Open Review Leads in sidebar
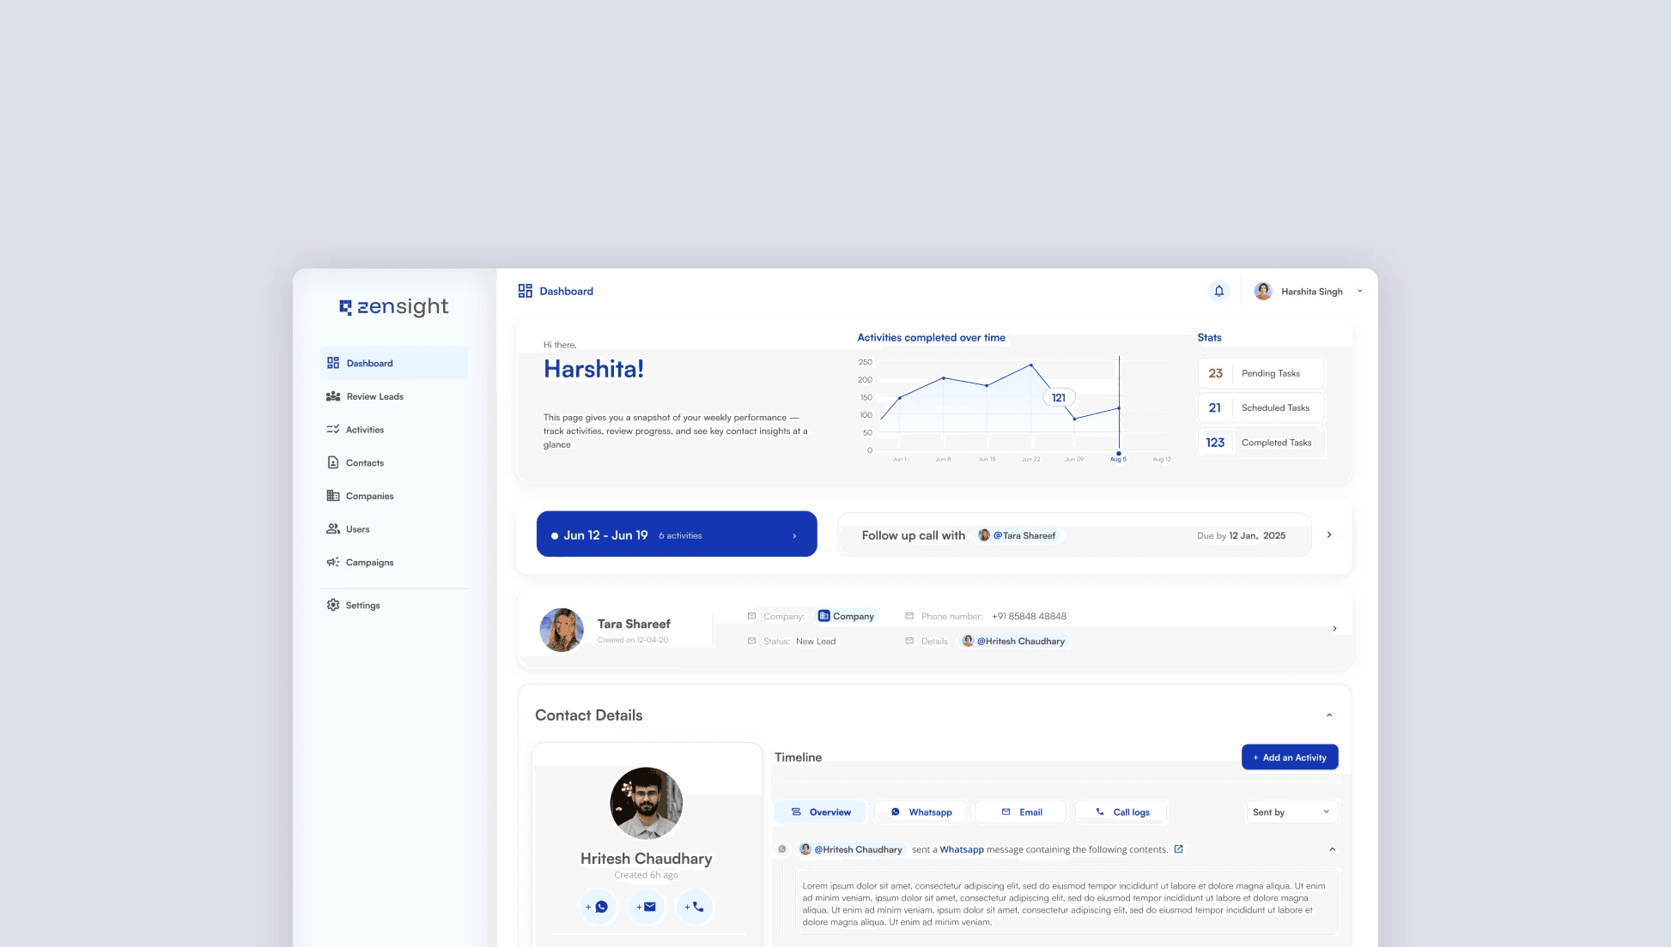This screenshot has height=947, width=1671. tap(375, 396)
